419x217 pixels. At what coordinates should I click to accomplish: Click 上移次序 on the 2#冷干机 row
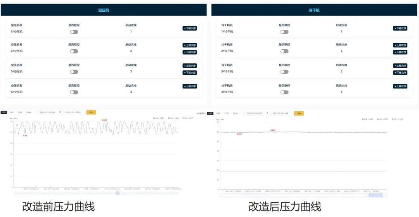[400, 45]
